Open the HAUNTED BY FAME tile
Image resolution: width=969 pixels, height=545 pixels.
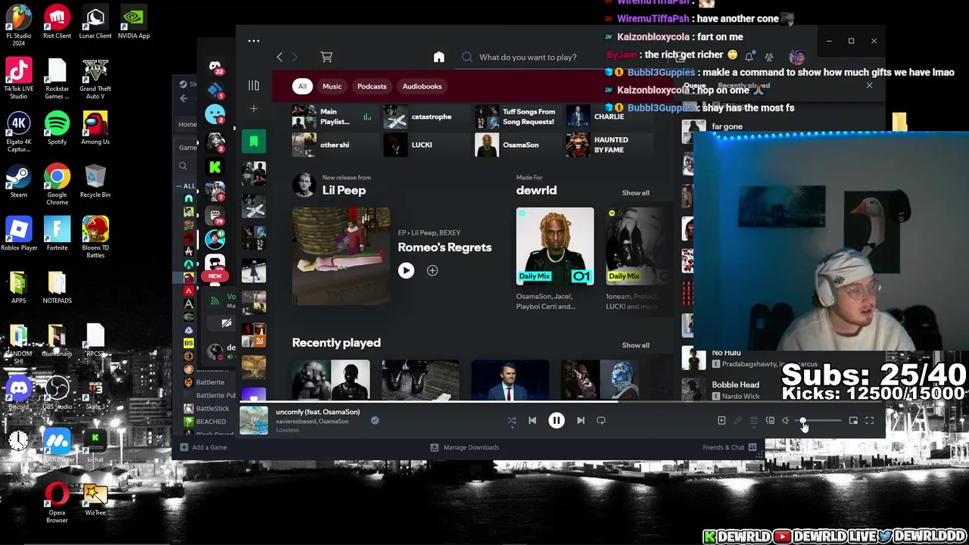(x=609, y=145)
